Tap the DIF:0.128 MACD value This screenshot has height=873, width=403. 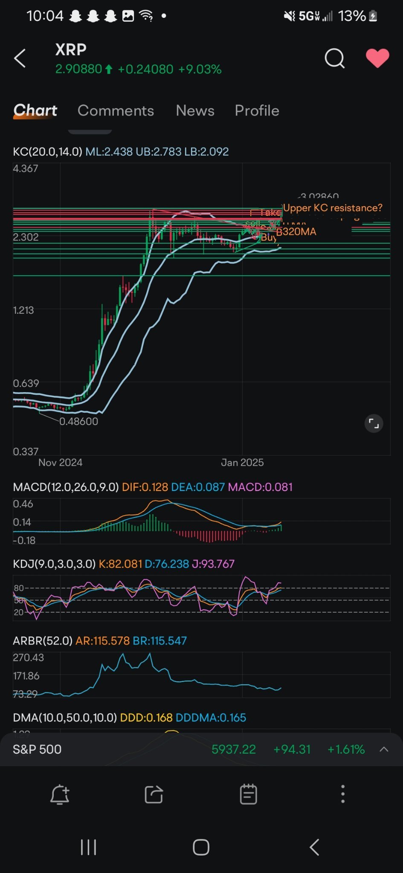click(x=145, y=487)
